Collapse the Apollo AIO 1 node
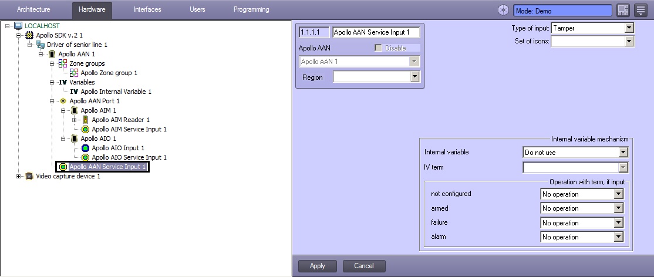 point(63,138)
